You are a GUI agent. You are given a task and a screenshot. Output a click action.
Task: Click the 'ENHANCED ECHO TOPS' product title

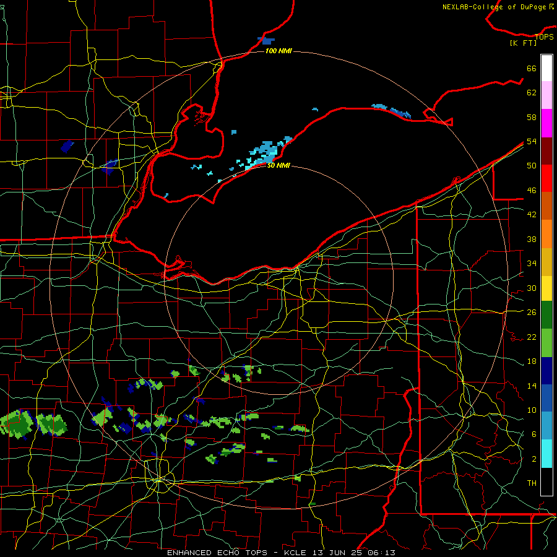(217, 553)
